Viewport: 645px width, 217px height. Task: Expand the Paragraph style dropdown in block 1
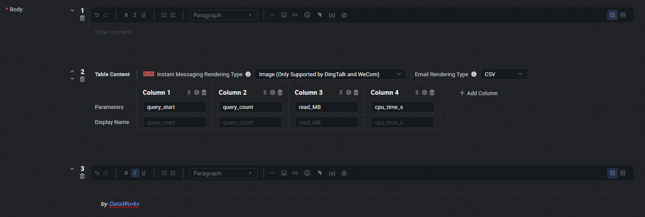pyautogui.click(x=223, y=15)
